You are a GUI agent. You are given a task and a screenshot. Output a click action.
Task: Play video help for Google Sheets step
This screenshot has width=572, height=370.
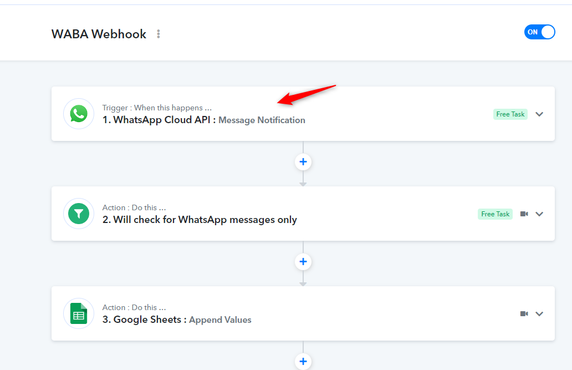click(x=524, y=314)
